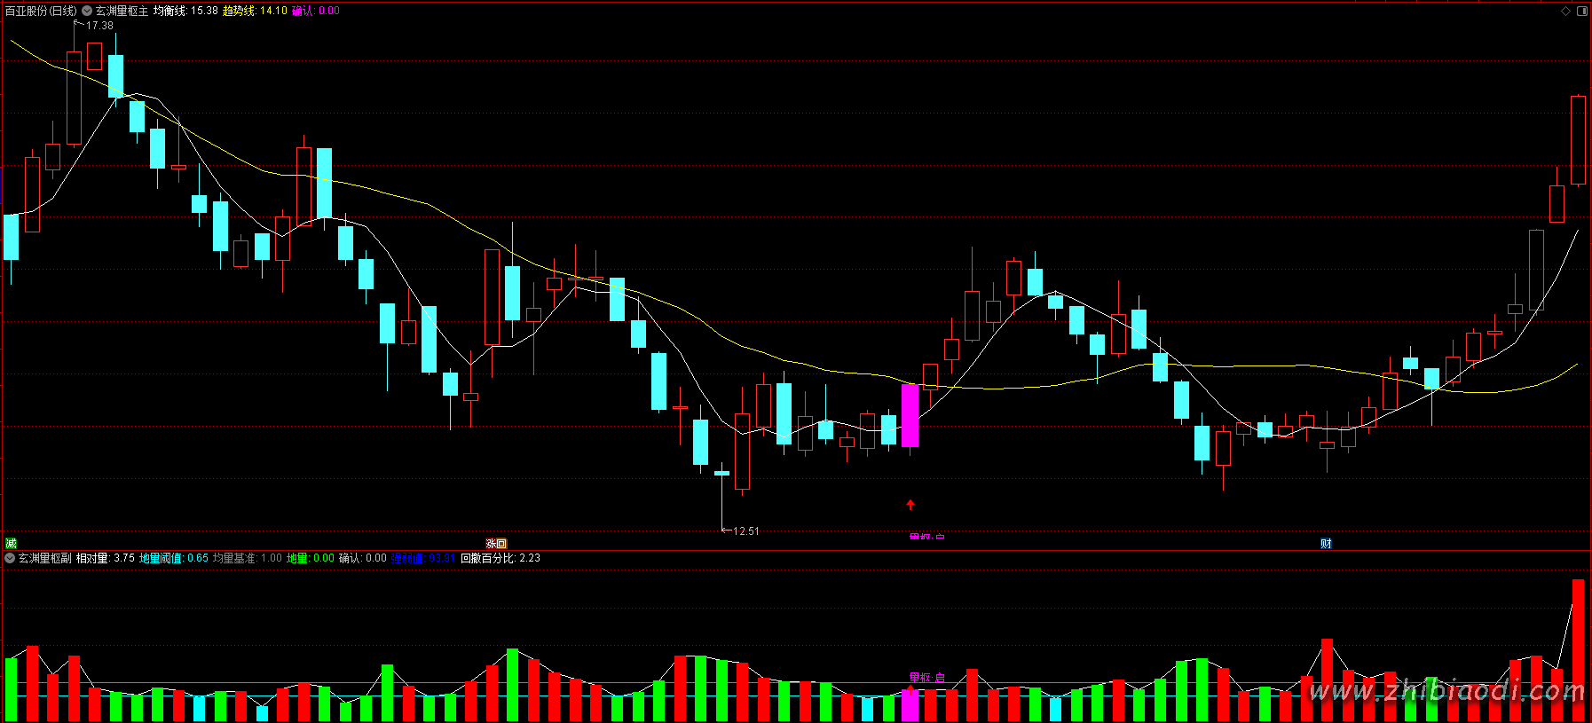
Task: Click the 百亚股份(日线) stock title
Action: (x=41, y=11)
